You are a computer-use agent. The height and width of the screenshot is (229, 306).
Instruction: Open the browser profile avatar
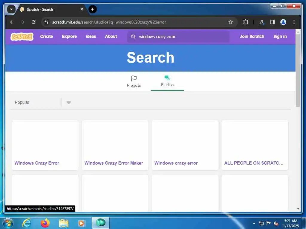283,22
